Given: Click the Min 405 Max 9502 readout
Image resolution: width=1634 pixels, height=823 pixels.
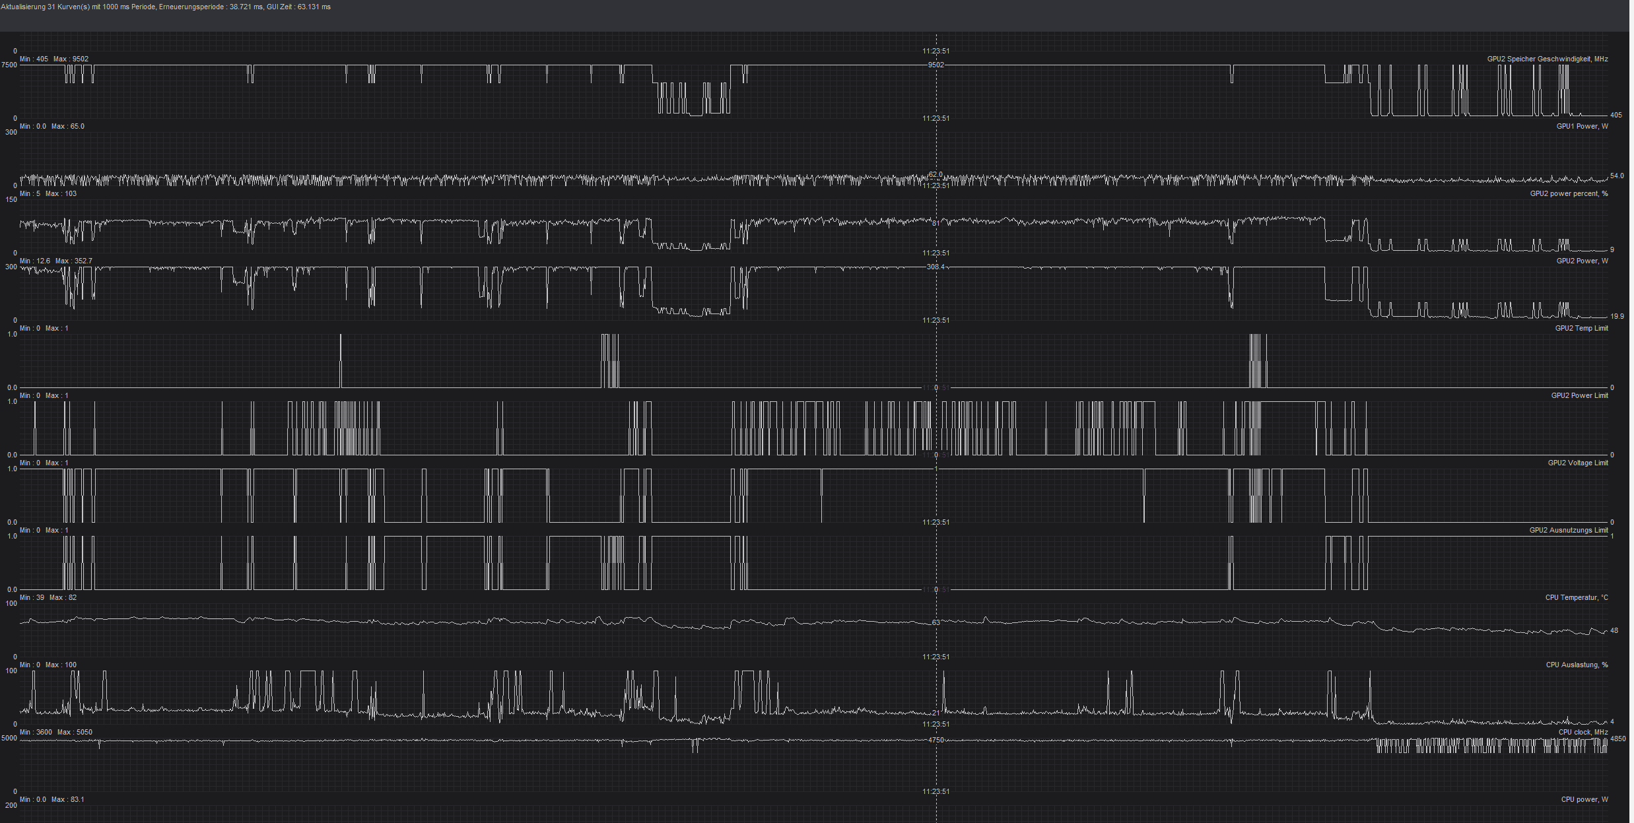Looking at the screenshot, I should tap(54, 59).
